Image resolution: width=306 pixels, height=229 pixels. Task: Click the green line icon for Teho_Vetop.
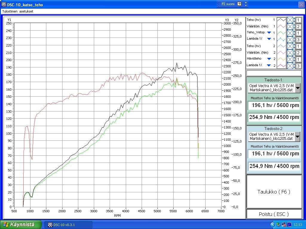281,33
